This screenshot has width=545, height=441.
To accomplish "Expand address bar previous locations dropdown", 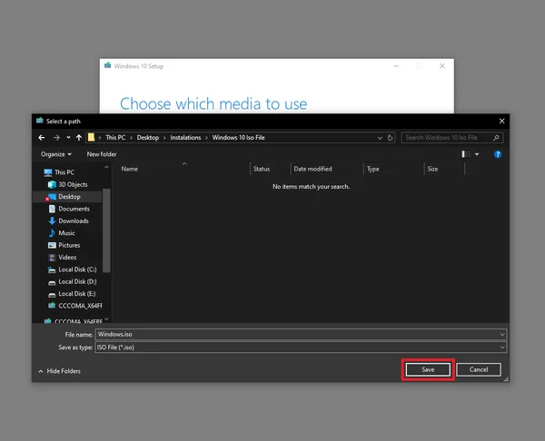I will pos(380,138).
